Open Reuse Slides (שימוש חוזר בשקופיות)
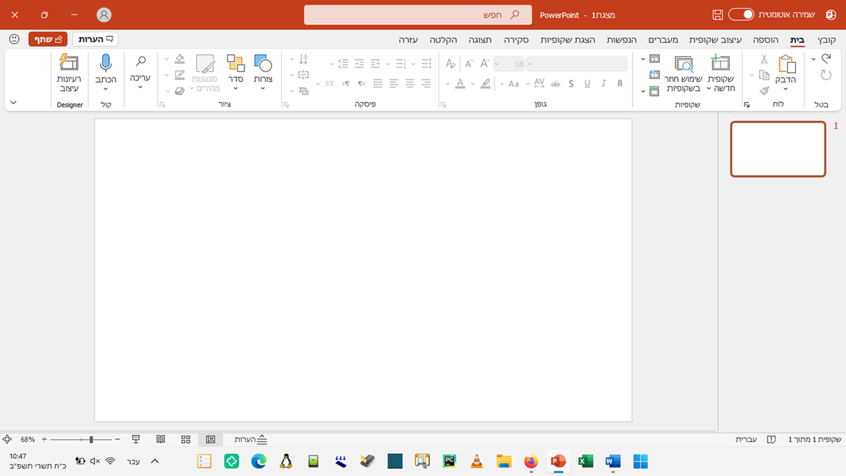This screenshot has width=846, height=476. 683,73
